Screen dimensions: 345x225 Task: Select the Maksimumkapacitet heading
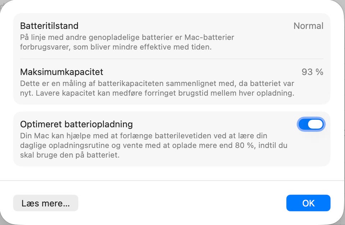point(61,72)
